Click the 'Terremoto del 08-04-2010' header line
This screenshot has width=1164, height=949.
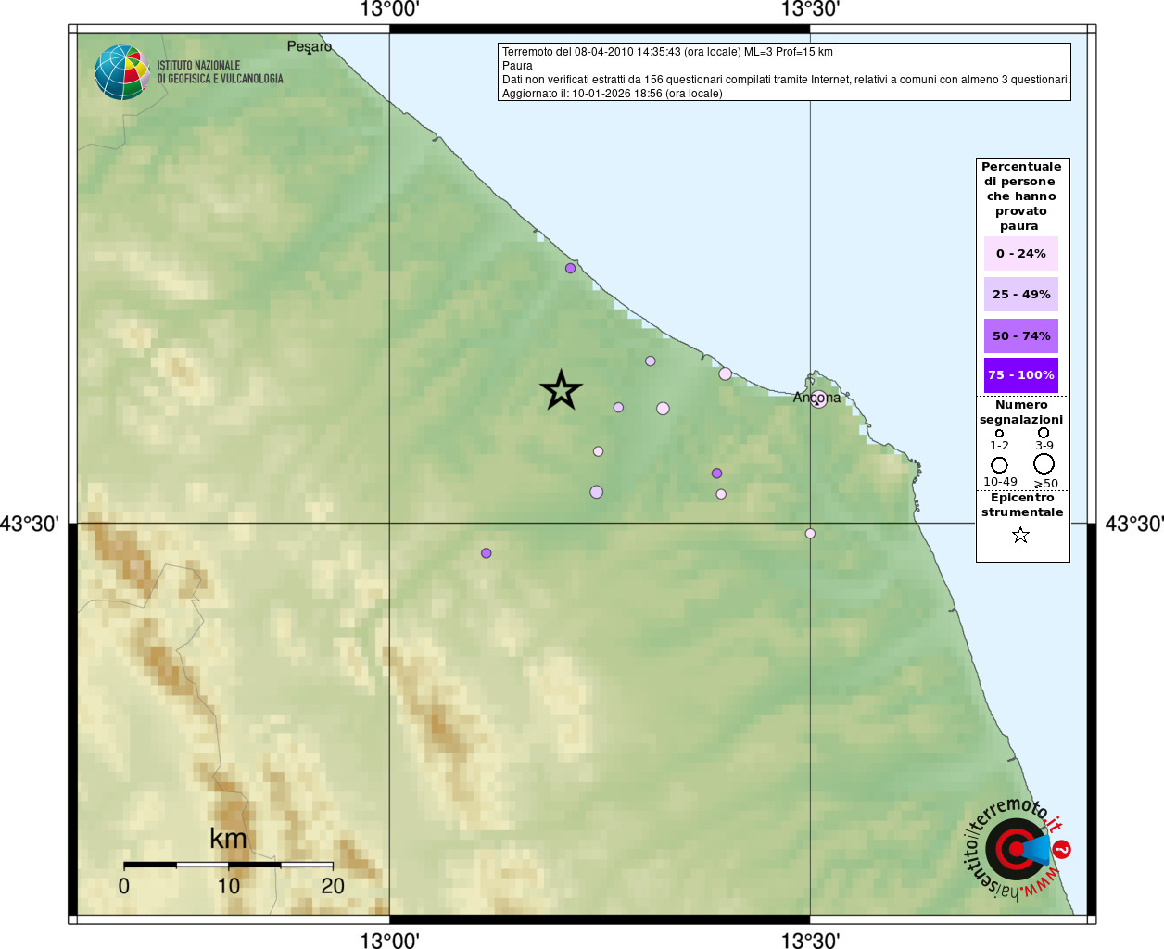pyautogui.click(x=667, y=52)
